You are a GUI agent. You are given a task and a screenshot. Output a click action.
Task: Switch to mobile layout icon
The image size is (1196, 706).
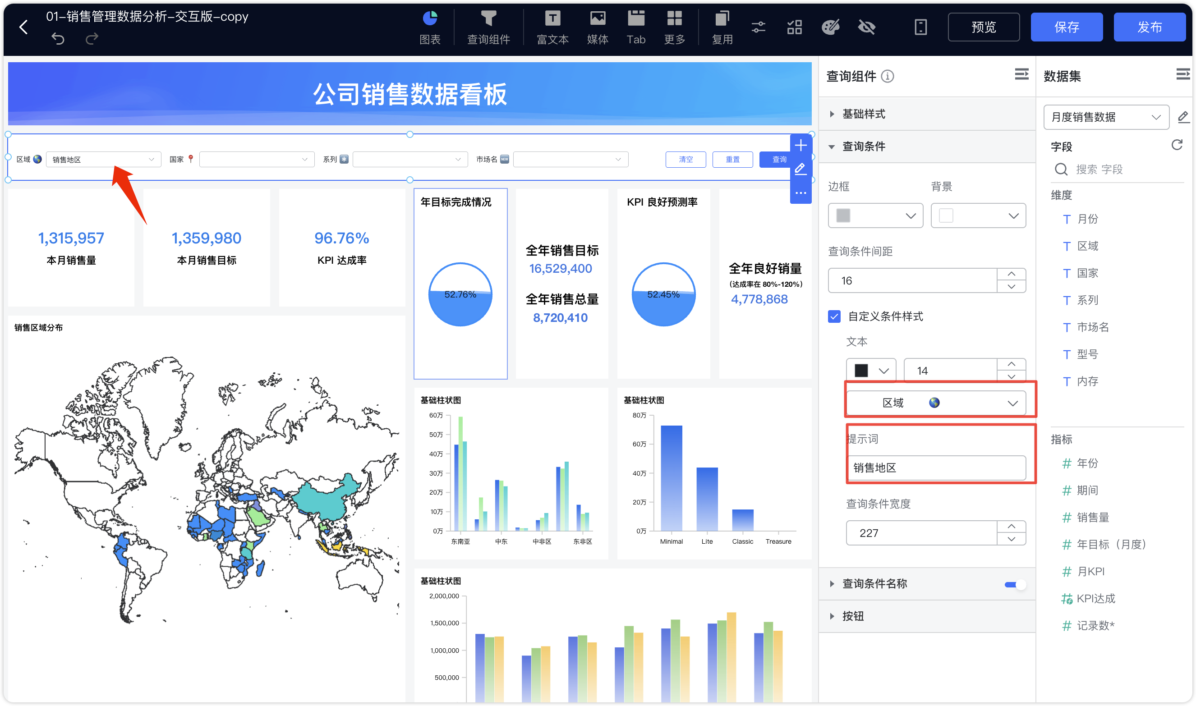click(921, 27)
